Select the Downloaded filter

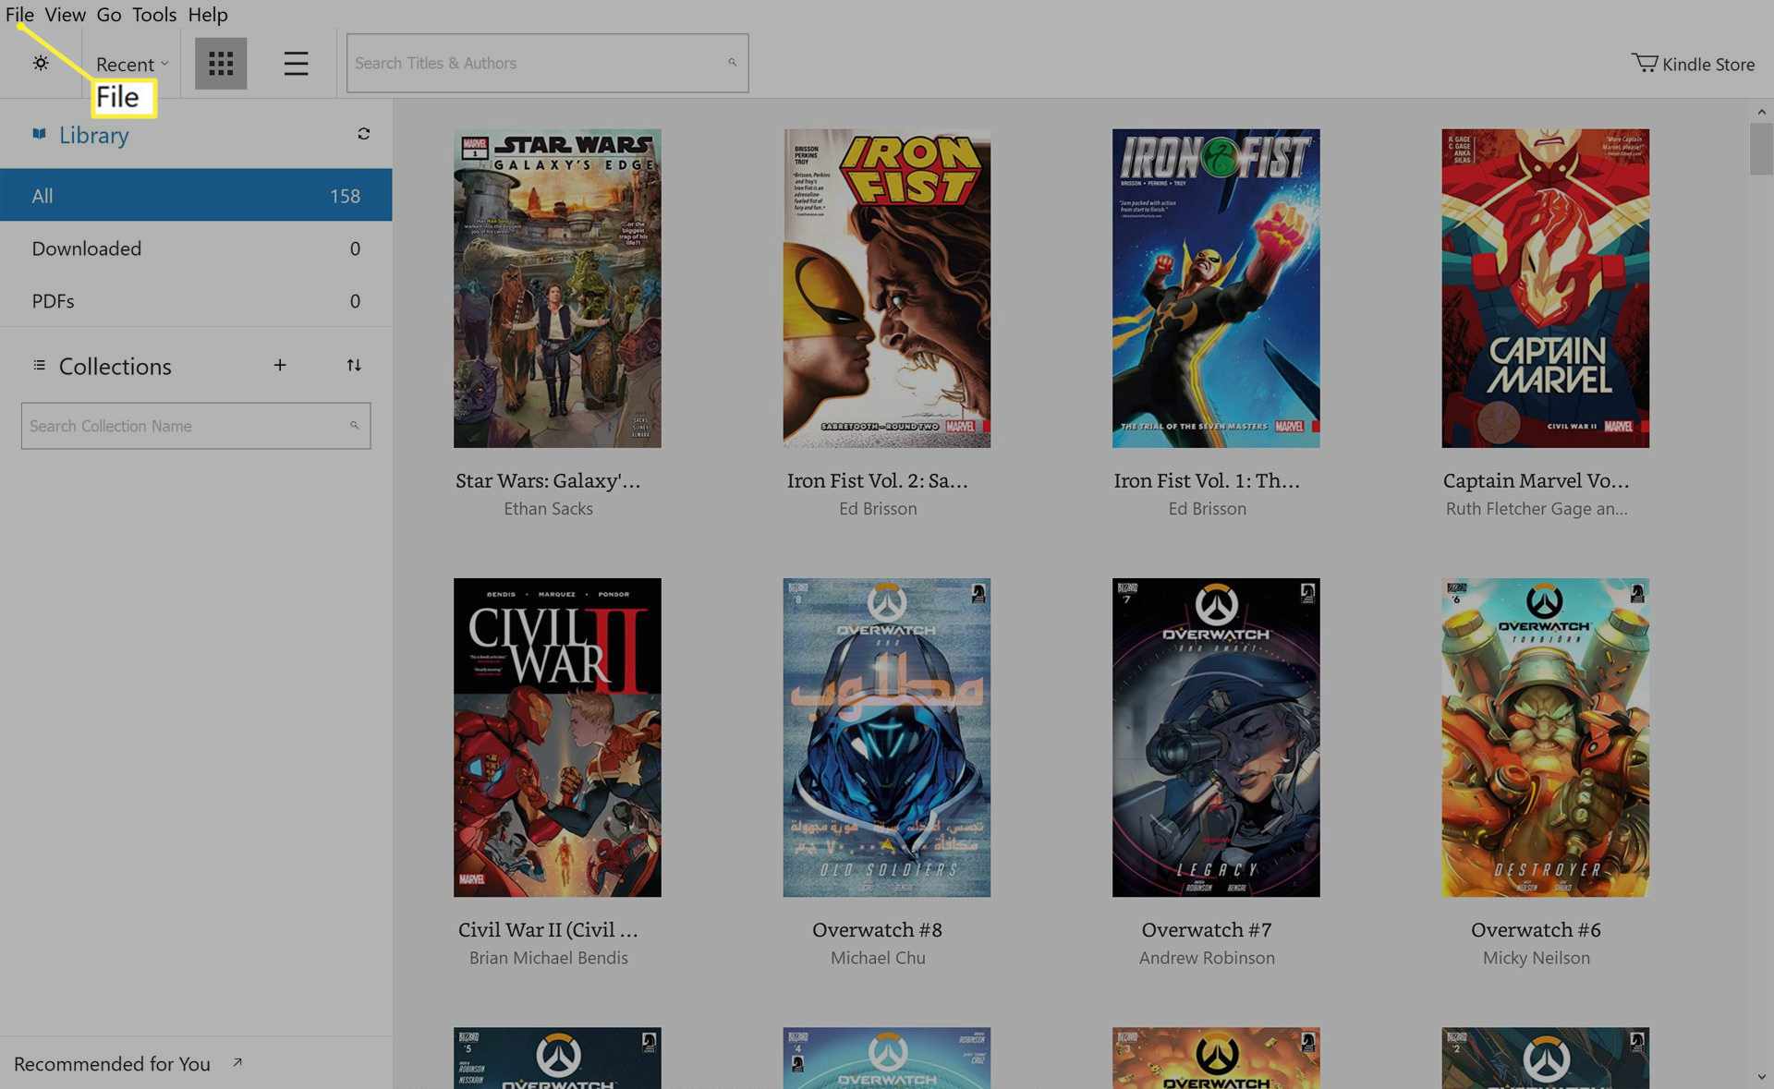coord(196,248)
